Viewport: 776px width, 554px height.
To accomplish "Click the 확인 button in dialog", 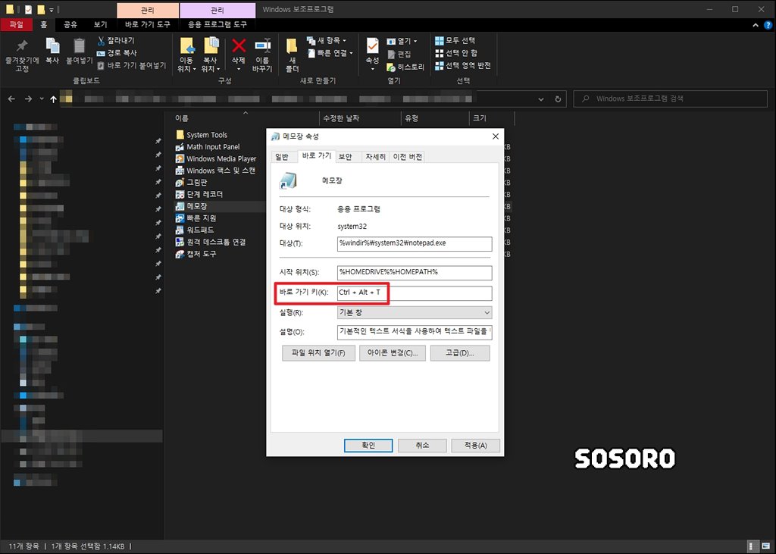I will tap(368, 446).
